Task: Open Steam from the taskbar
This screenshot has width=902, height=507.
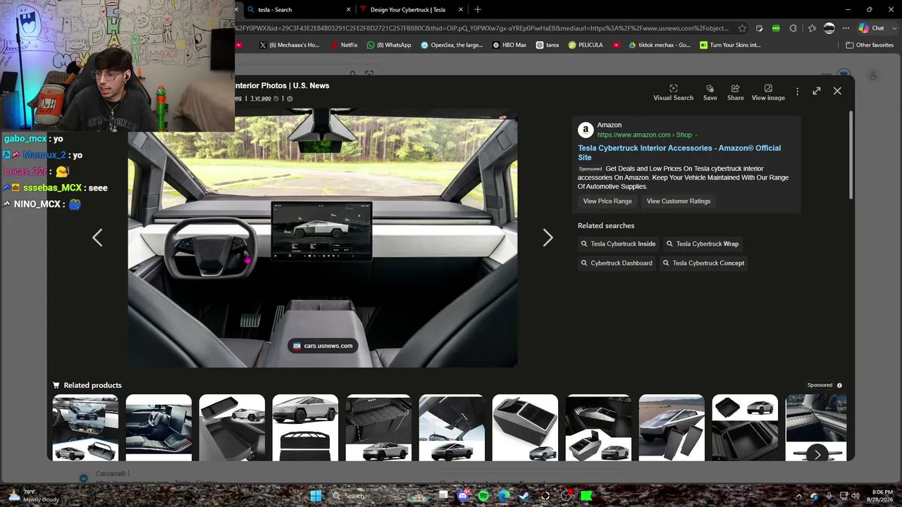Action: pyautogui.click(x=524, y=496)
